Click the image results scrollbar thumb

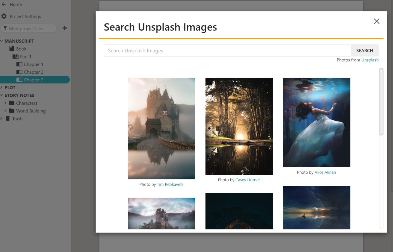click(x=381, y=102)
